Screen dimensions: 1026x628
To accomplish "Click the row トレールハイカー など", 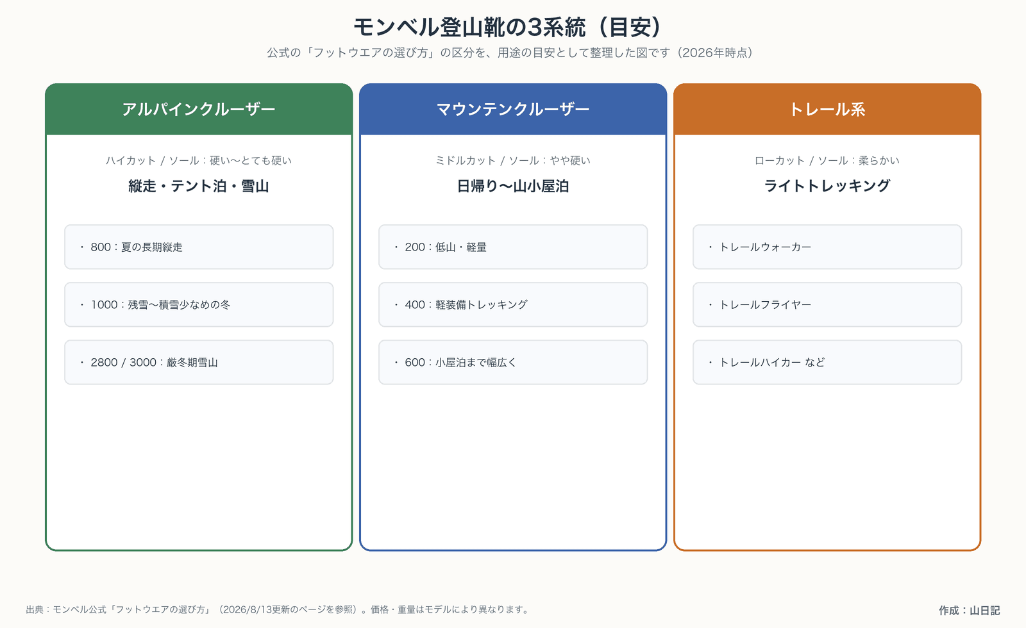I will click(x=827, y=362).
